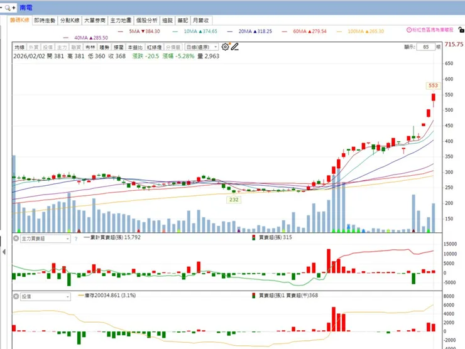Toggle the 投信 overlay button in toolbar
This screenshot has width=465, height=349.
[48, 48]
